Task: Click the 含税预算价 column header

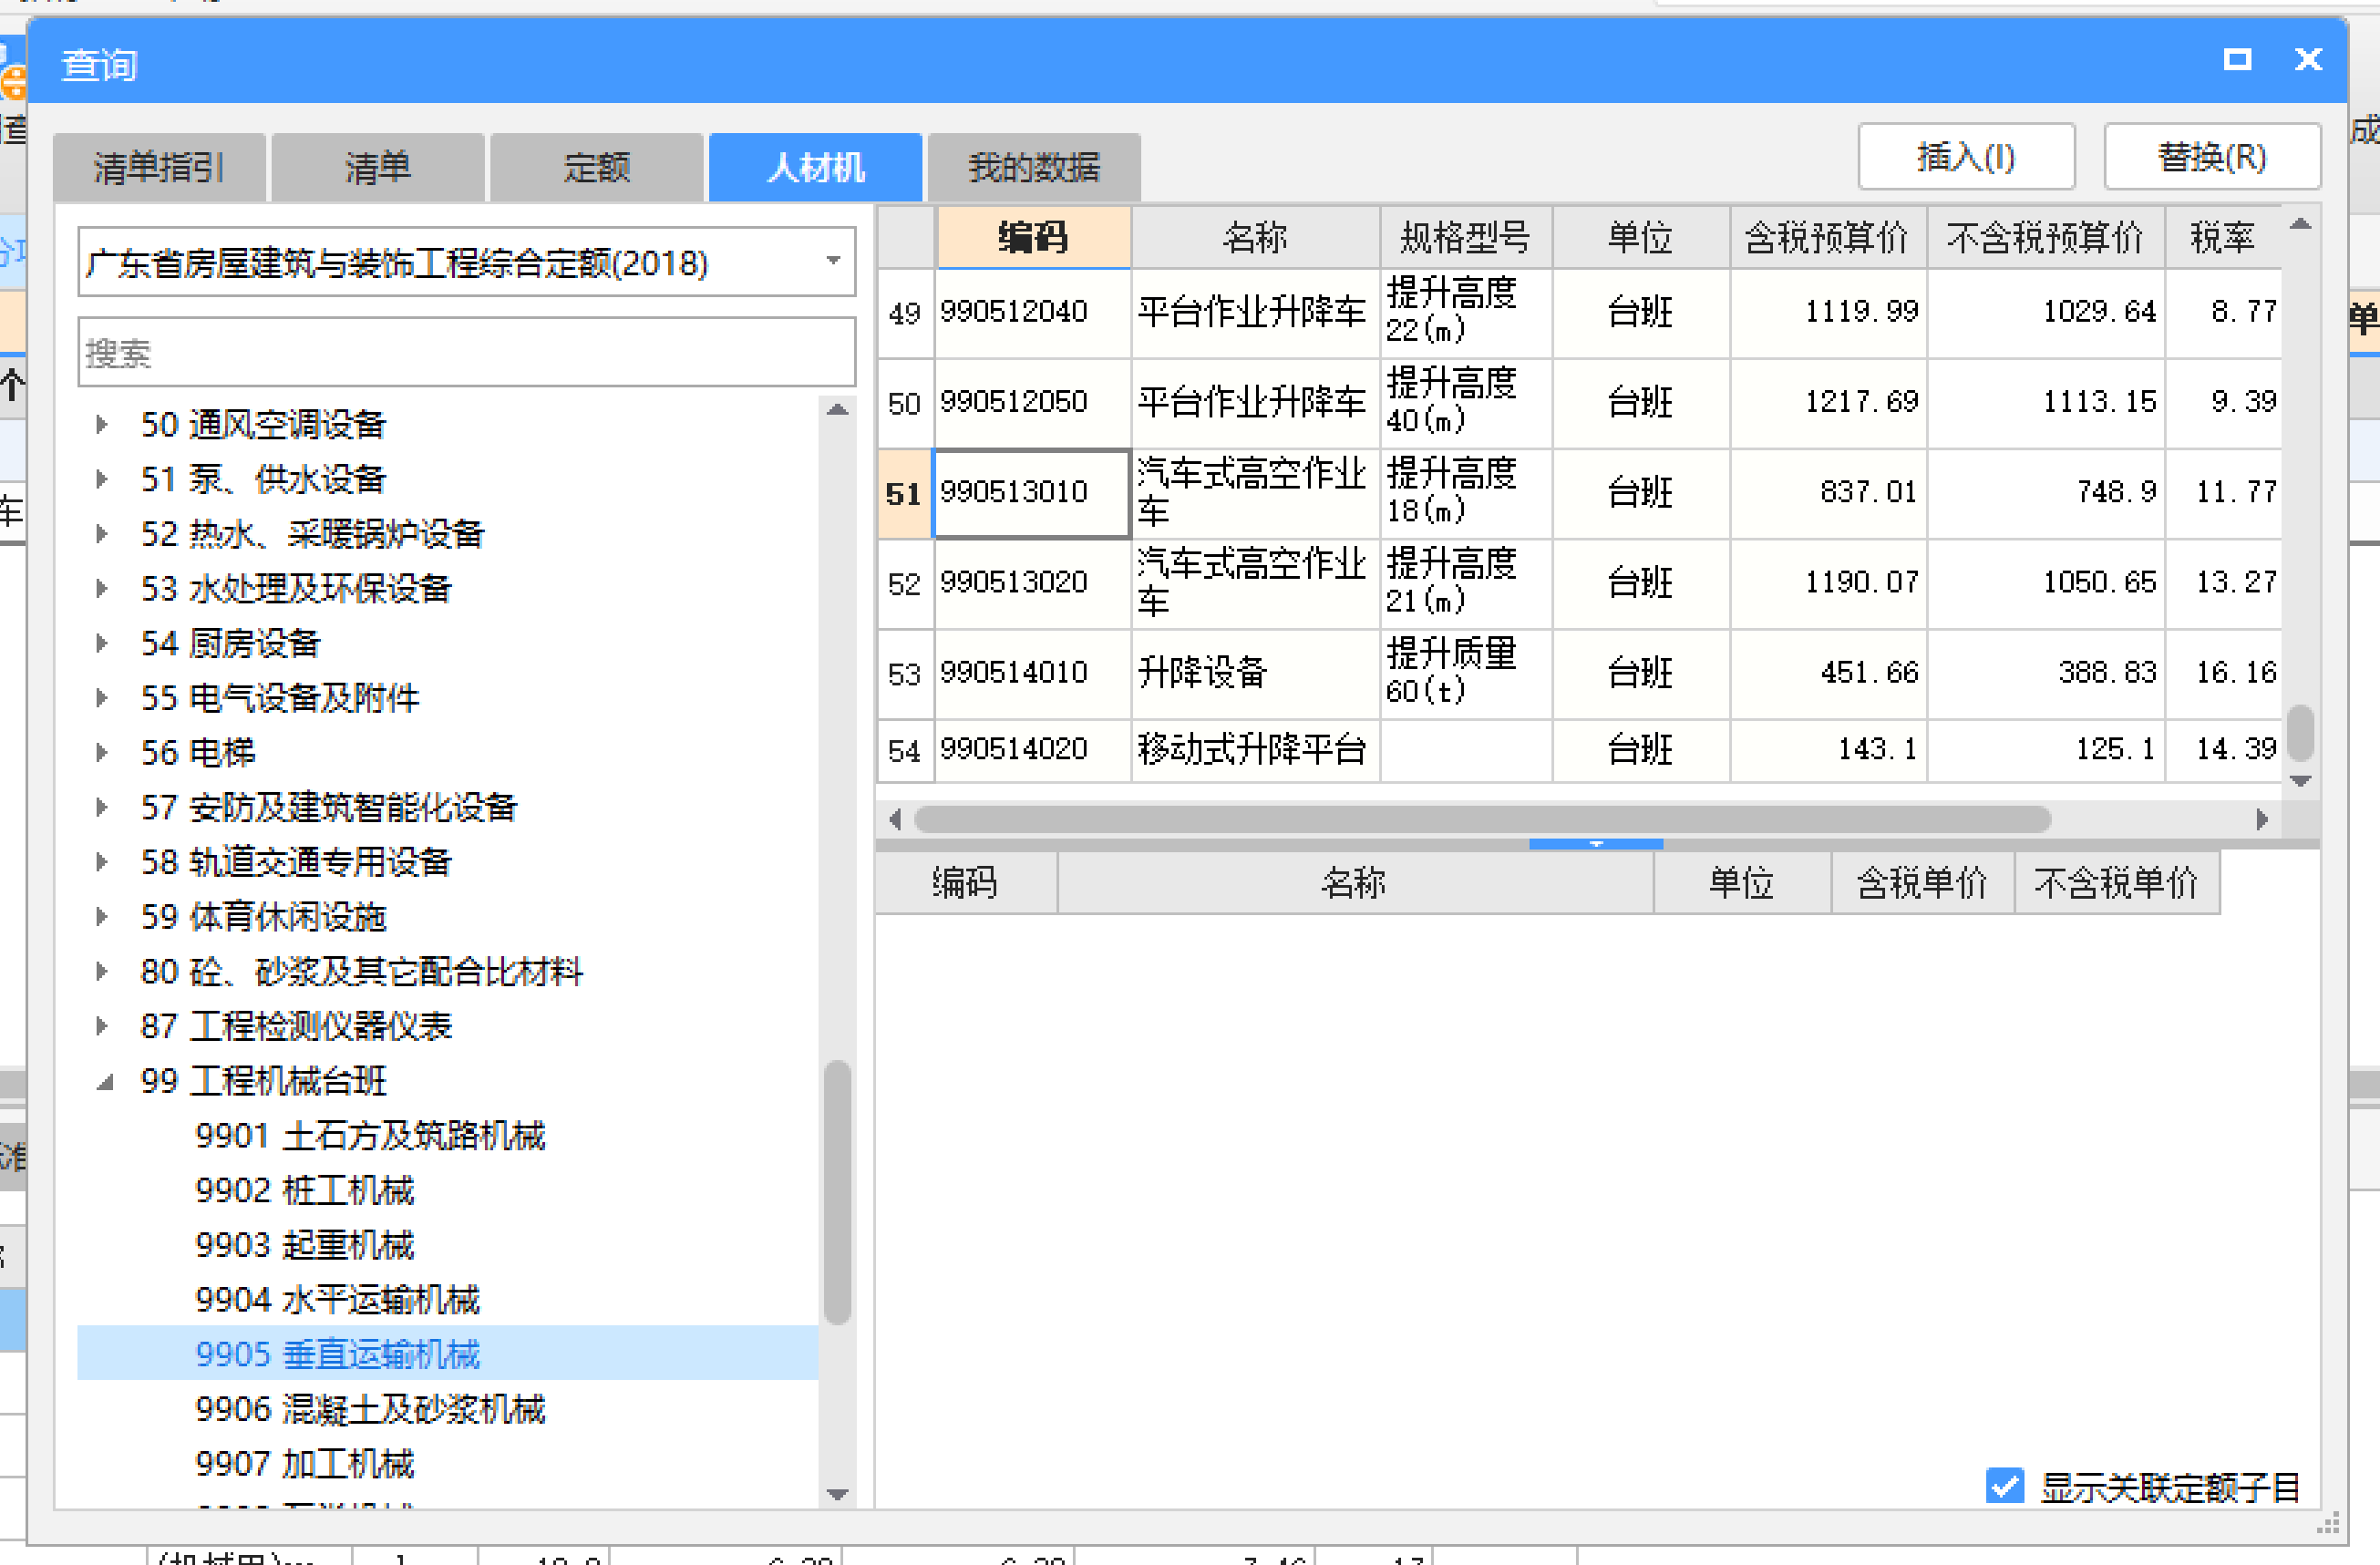Action: tap(1828, 238)
